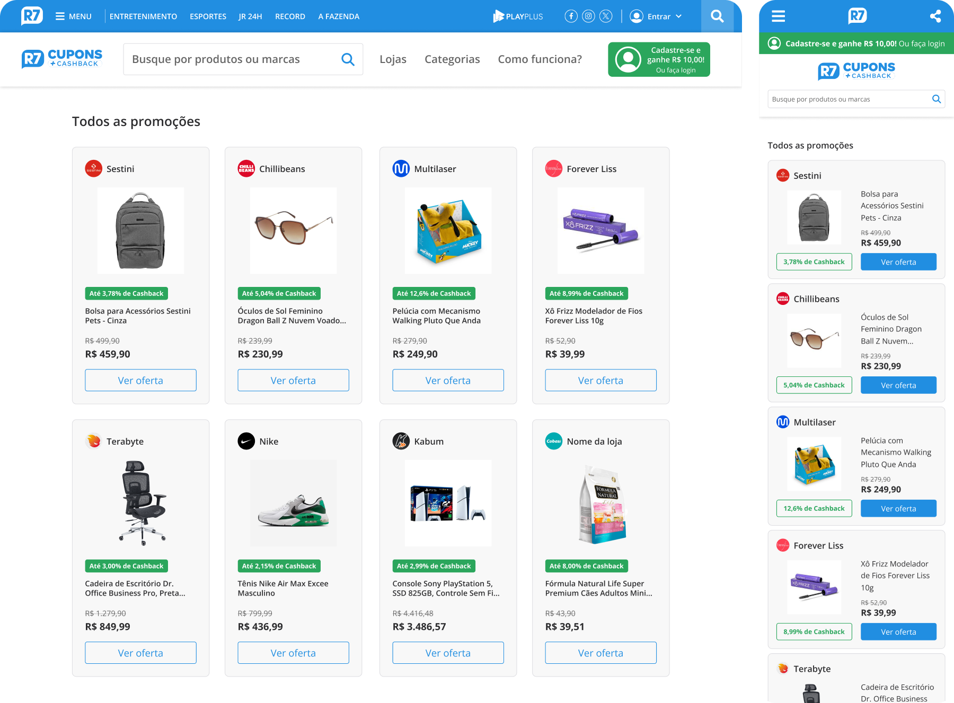Focus desktop Busque por produtos ou marcas field

(243, 59)
